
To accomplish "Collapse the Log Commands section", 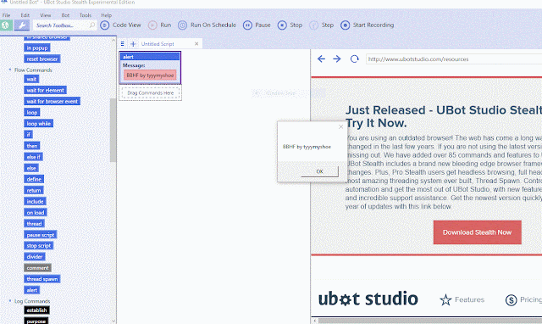I will pos(9,301).
